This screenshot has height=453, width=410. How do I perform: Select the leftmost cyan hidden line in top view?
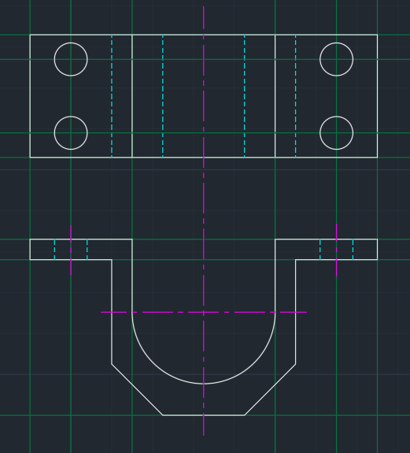coord(112,96)
